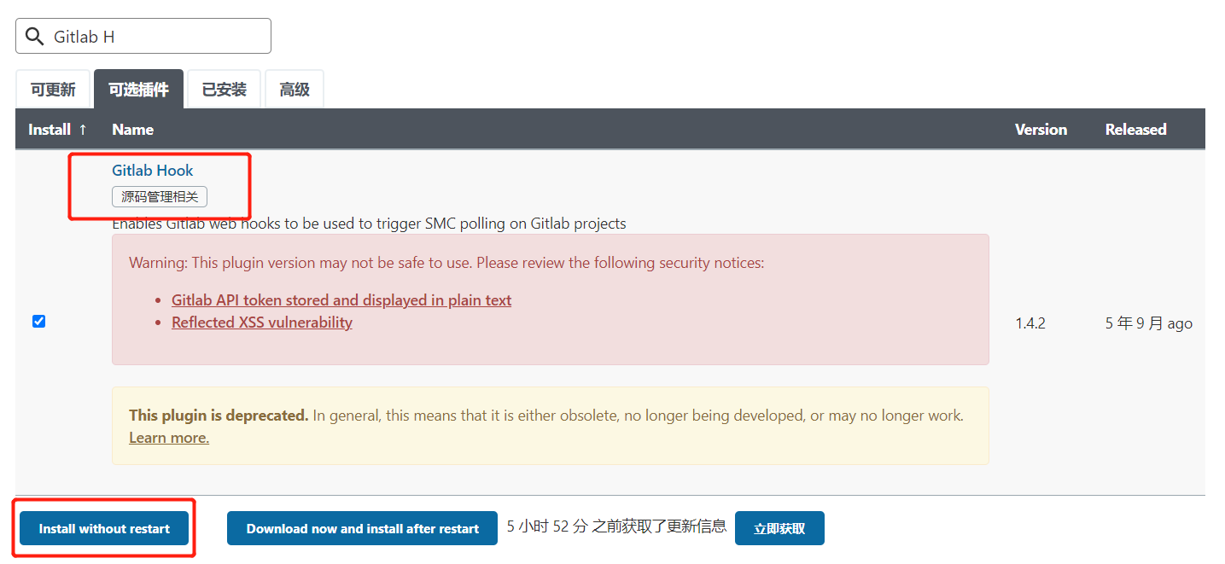Sort by the Version column header
The width and height of the screenshot is (1225, 564).
[x=1041, y=130]
